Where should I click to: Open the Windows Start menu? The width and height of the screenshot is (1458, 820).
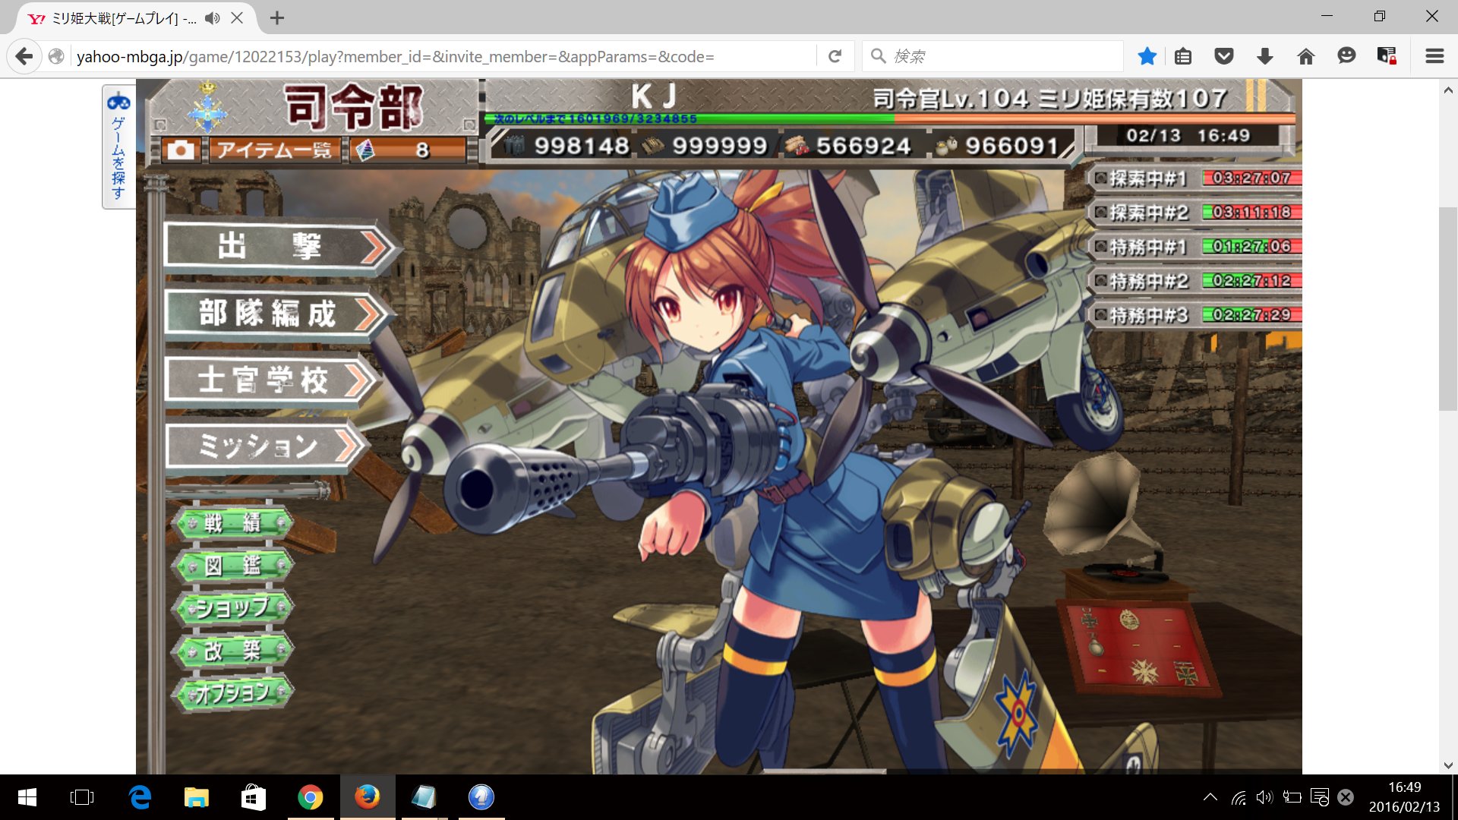pyautogui.click(x=27, y=797)
